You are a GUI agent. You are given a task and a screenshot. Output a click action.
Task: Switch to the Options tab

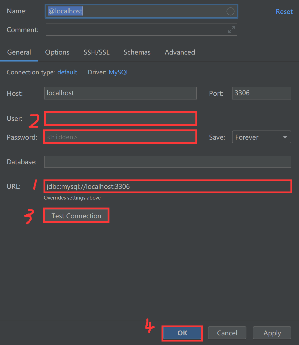point(57,52)
